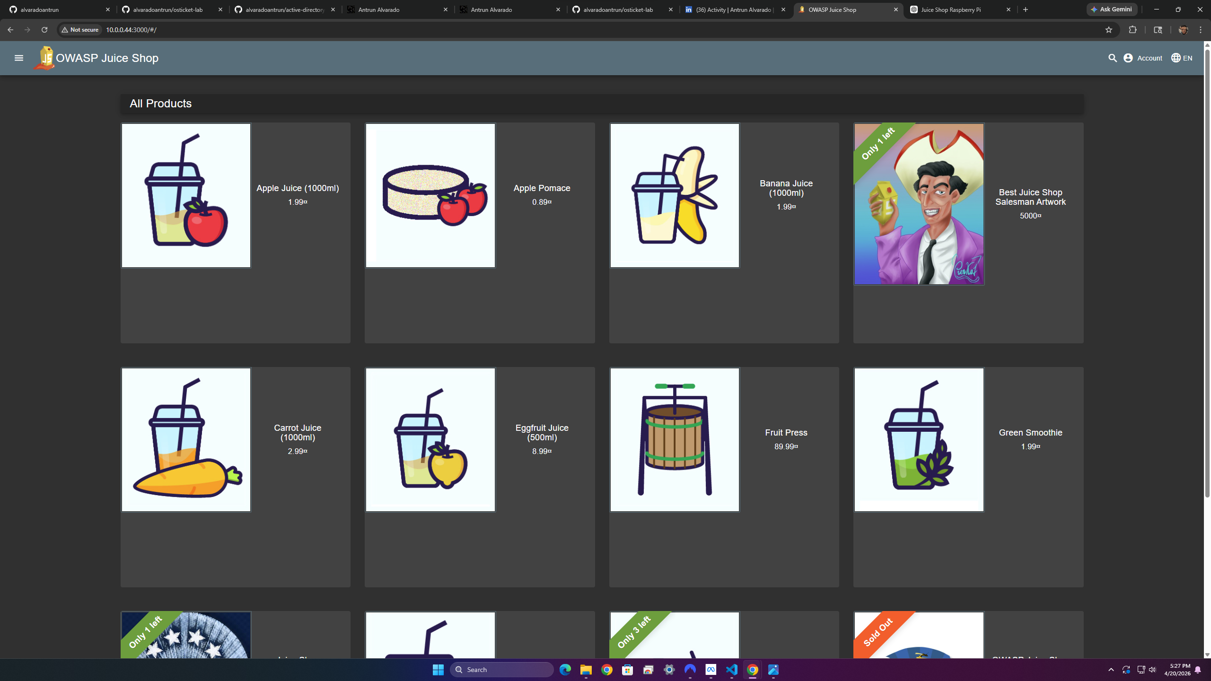Click the Apple Pomace product name

click(542, 188)
